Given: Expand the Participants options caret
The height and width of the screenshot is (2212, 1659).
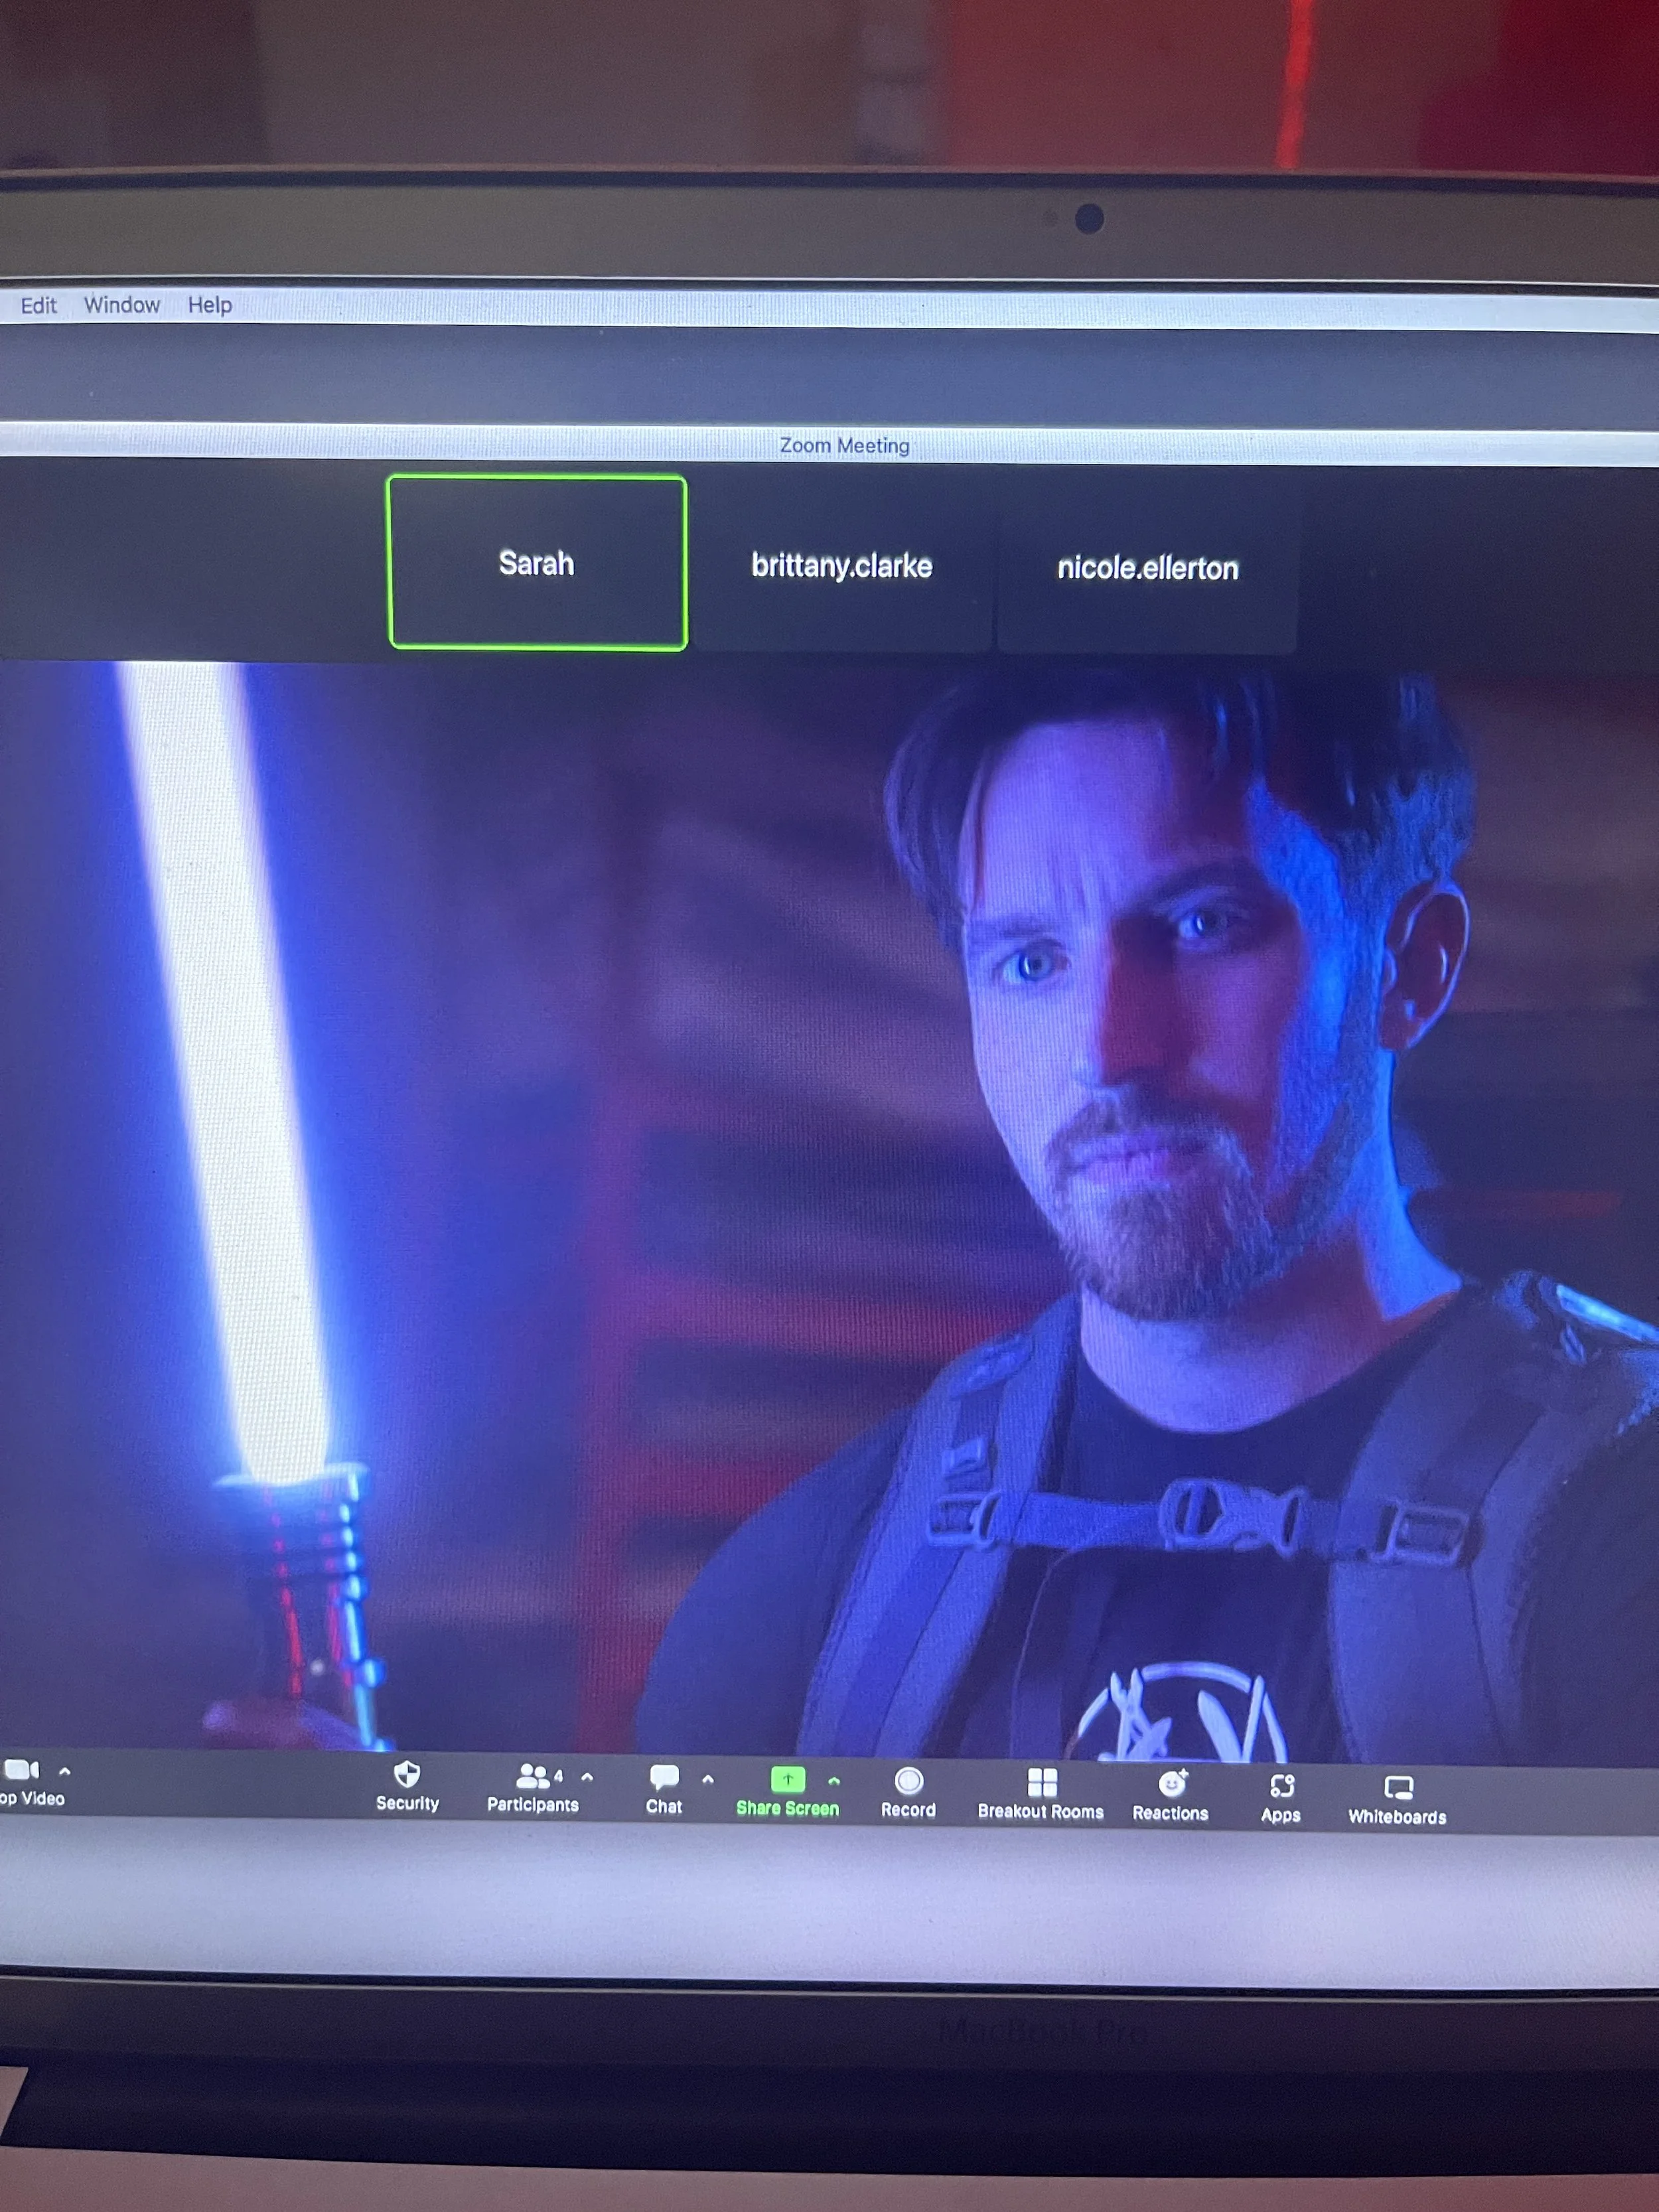Looking at the screenshot, I should point(587,1777).
